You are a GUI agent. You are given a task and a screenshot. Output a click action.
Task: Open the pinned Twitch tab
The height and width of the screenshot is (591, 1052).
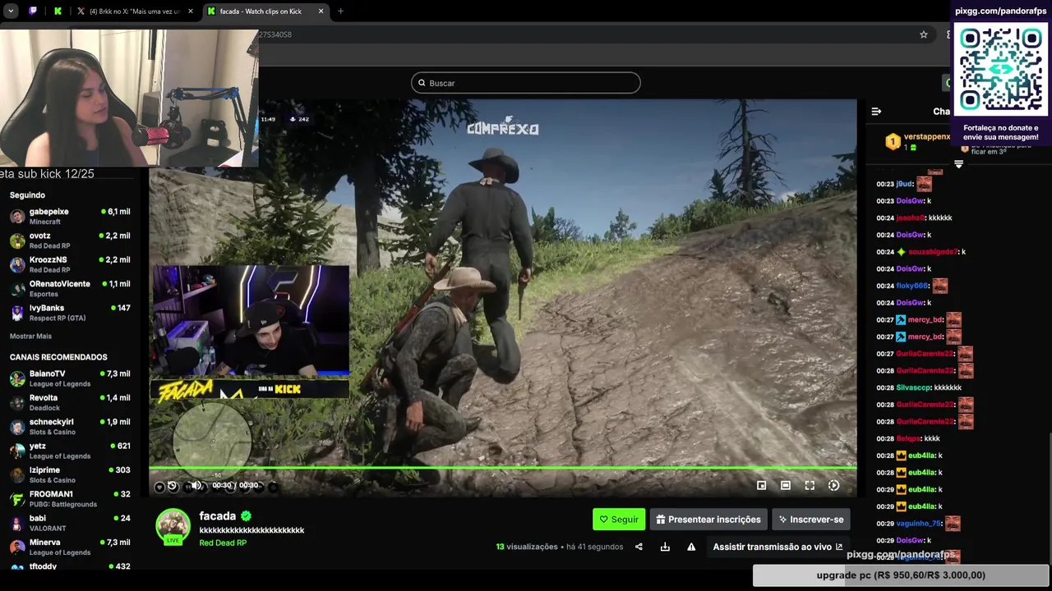coord(33,11)
